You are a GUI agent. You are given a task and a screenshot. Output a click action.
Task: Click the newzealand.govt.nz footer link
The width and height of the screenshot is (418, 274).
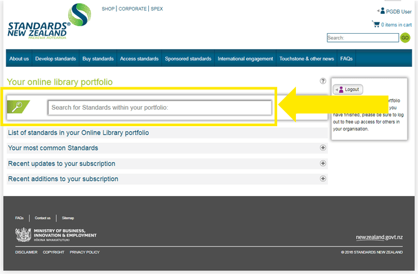click(379, 238)
